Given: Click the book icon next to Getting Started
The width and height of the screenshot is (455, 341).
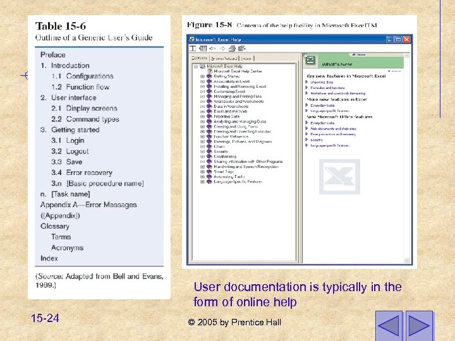Looking at the screenshot, I should click(209, 76).
